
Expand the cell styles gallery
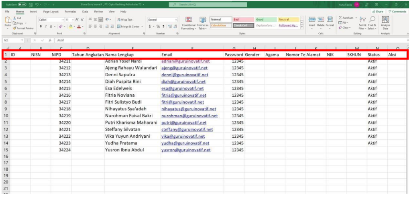pos(301,27)
